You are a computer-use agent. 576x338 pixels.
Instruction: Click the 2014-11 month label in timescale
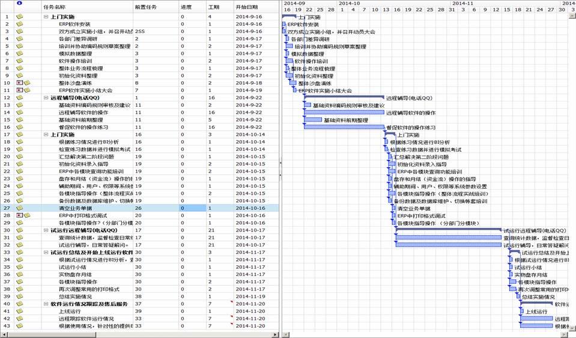[463, 3]
